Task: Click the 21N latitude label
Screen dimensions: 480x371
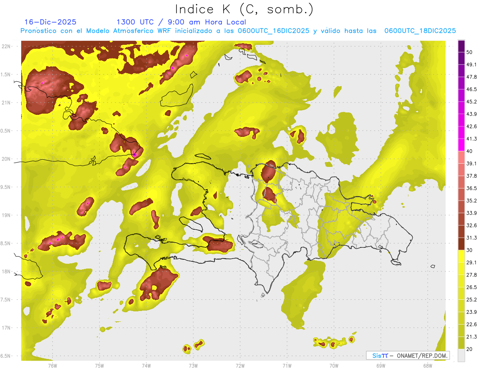Action: pos(6,102)
